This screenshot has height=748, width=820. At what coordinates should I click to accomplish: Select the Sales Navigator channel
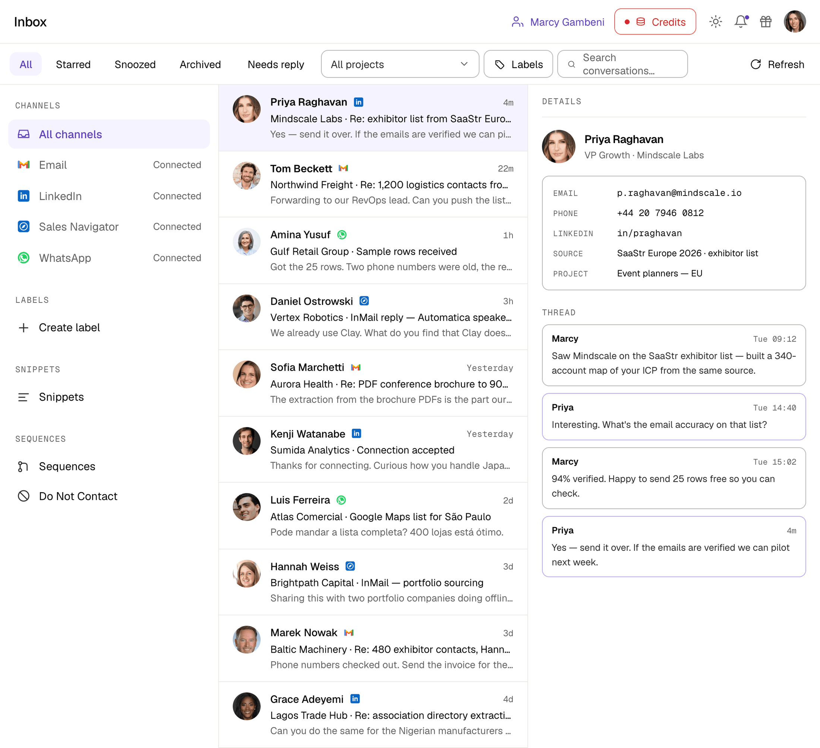(109, 226)
